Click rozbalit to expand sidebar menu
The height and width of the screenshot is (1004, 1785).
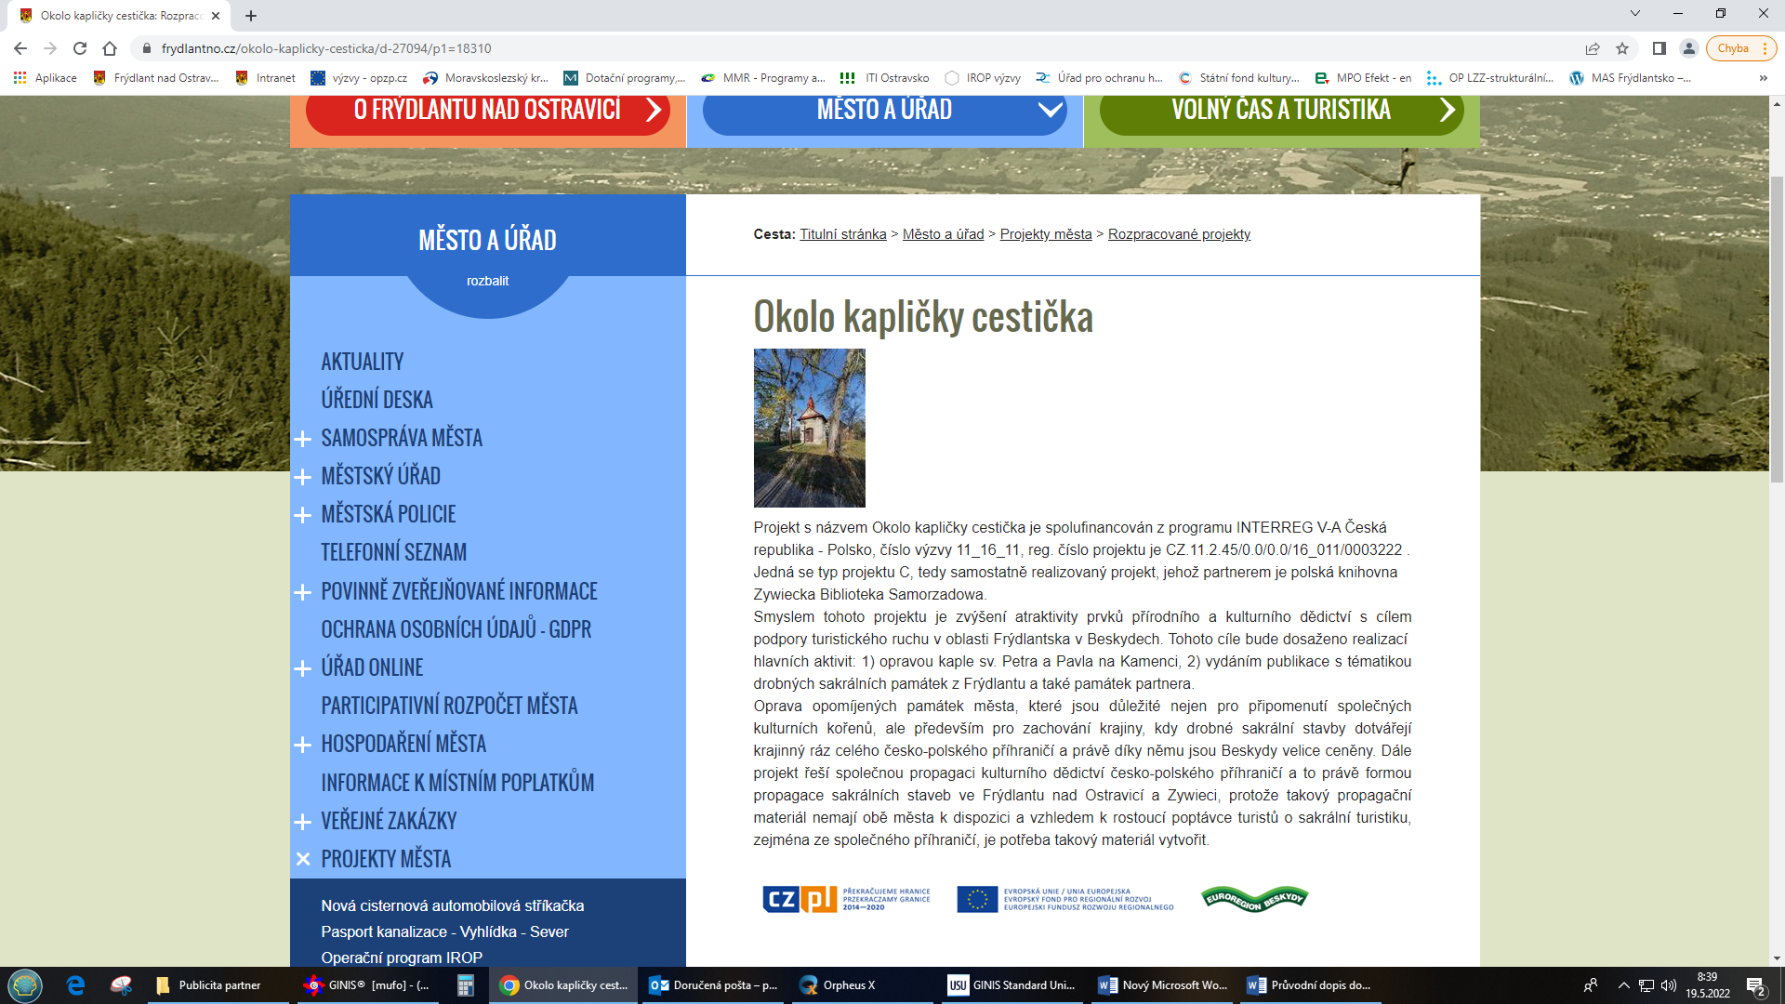(487, 281)
